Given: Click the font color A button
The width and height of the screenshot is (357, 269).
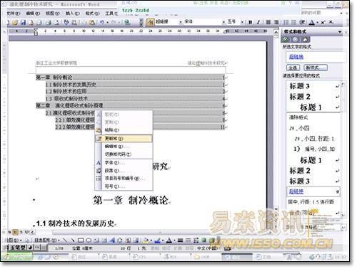Looking at the screenshot, I should (x=312, y=22).
